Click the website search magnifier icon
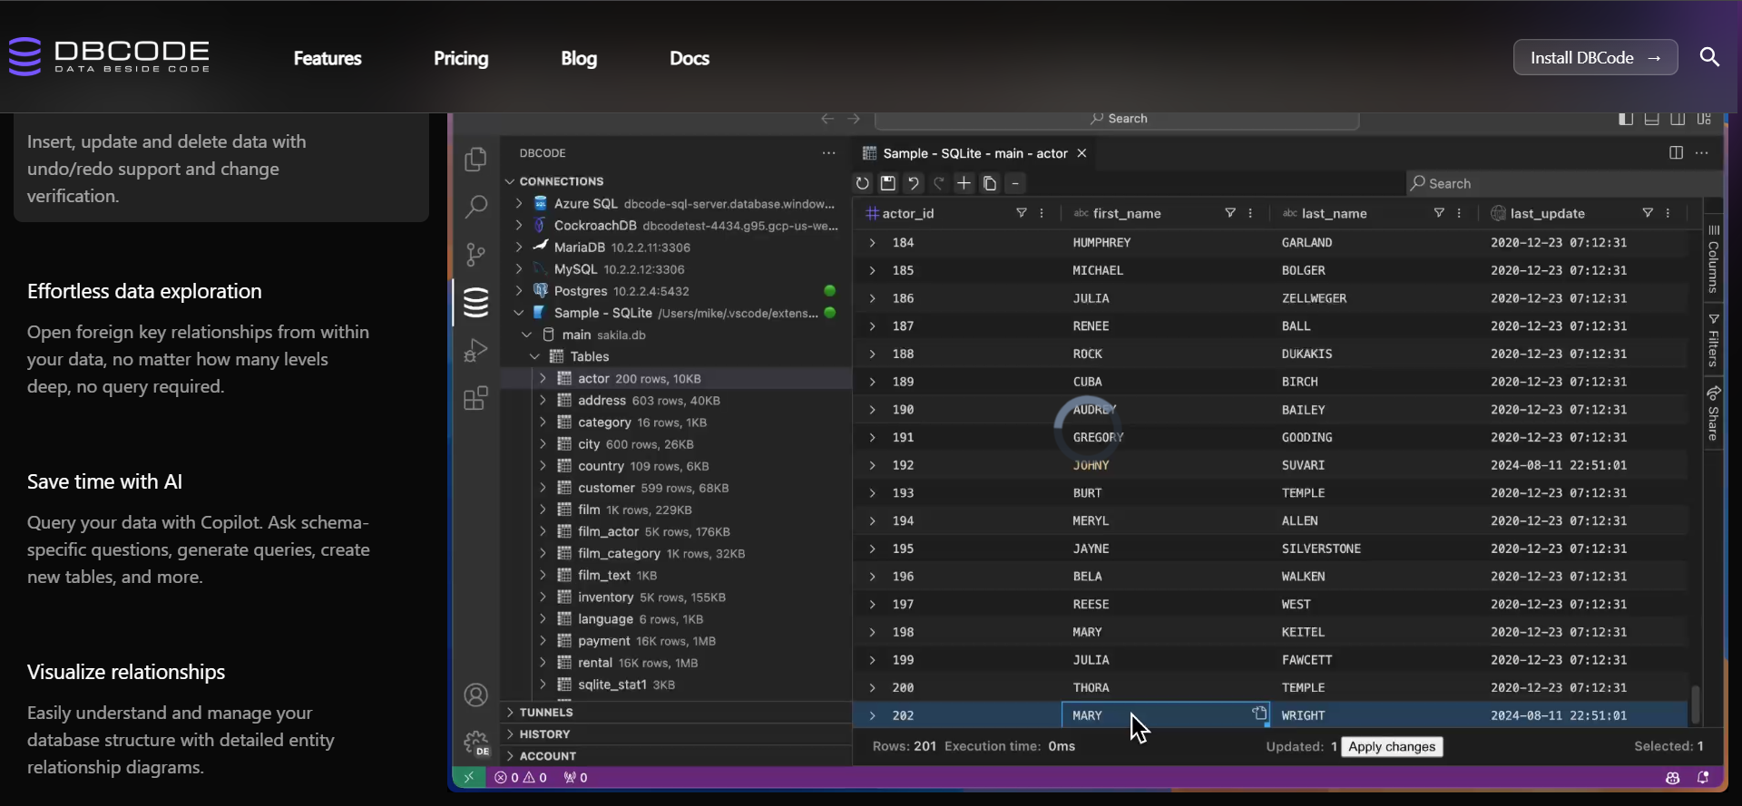The height and width of the screenshot is (806, 1742). point(1709,57)
